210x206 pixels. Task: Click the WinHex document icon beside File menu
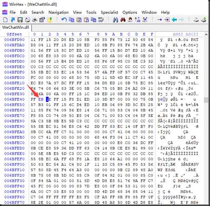click(x=5, y=12)
